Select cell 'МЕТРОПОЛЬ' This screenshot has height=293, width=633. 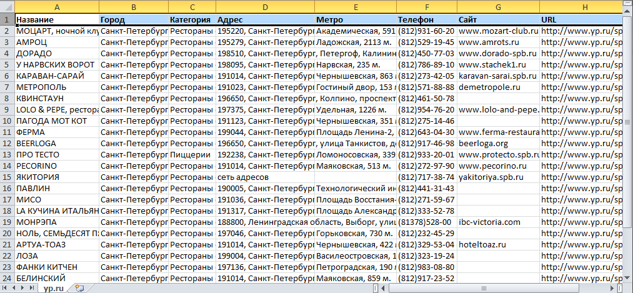[x=57, y=87]
